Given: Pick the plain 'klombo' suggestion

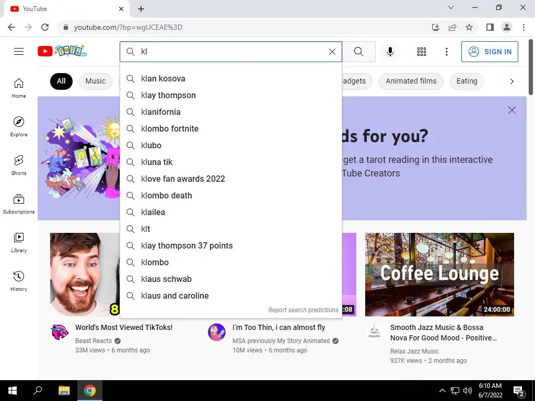Looking at the screenshot, I should tap(231, 262).
